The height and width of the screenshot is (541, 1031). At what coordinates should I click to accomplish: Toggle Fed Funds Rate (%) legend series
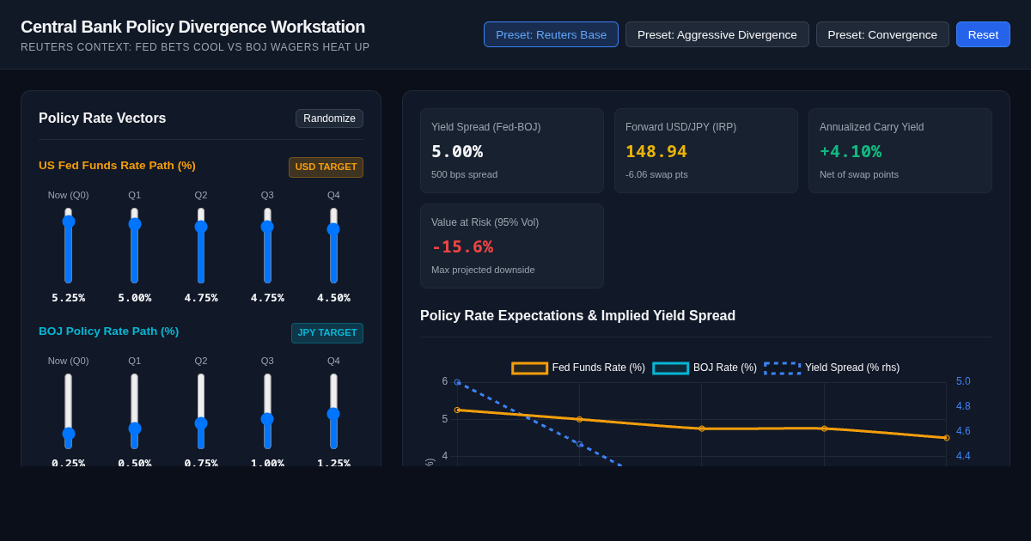pos(578,368)
